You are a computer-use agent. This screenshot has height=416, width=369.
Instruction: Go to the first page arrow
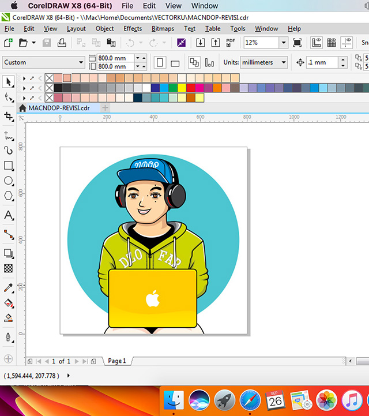coord(39,361)
